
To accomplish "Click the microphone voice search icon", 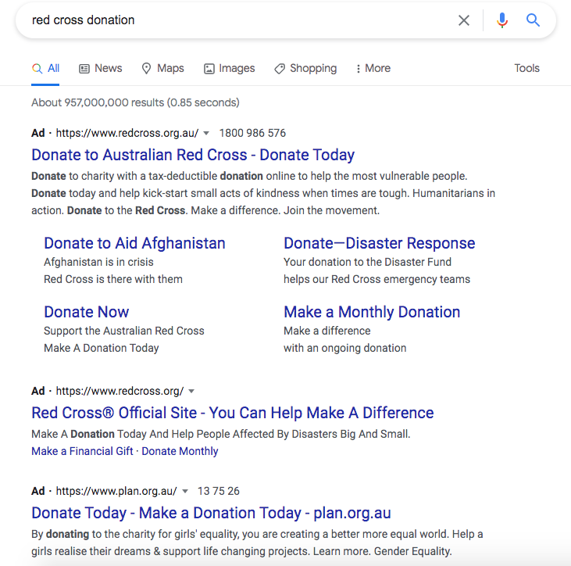I will coord(502,20).
